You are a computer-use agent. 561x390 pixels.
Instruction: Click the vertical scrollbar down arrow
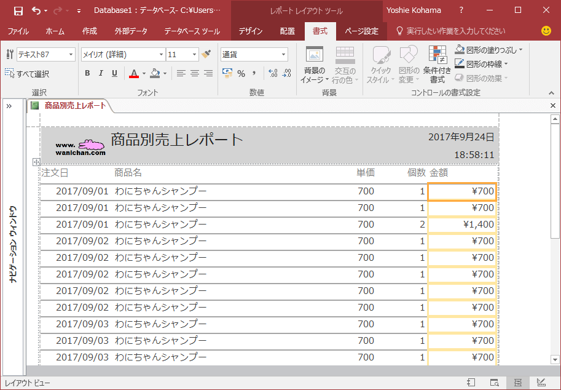click(555, 360)
